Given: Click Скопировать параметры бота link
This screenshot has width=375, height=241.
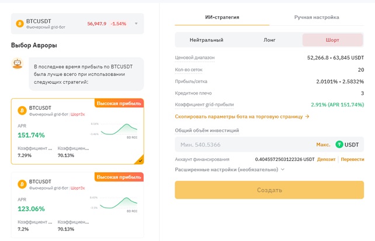Looking at the screenshot, I should pyautogui.click(x=242, y=117).
